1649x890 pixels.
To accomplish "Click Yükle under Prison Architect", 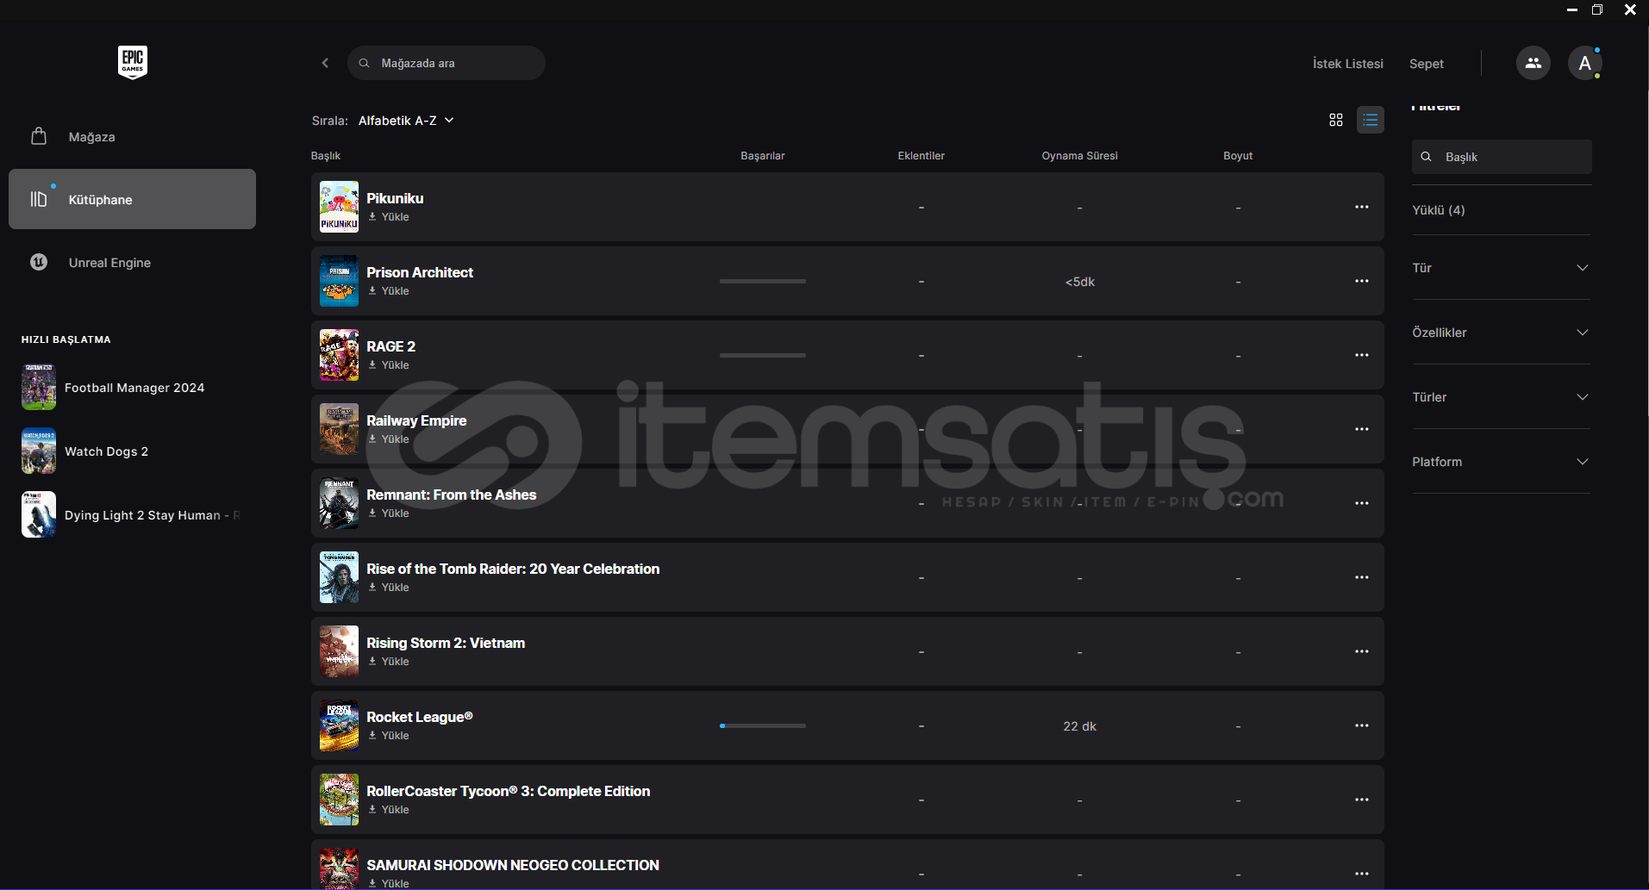I will click(x=389, y=291).
